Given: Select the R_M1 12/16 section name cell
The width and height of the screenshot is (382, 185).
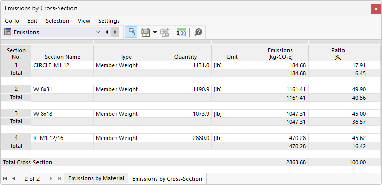Looking at the screenshot, I should pos(62,138).
